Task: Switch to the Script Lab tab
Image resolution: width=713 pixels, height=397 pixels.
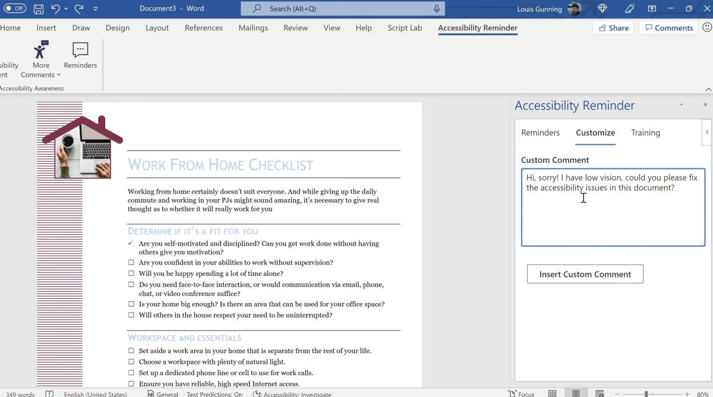Action: tap(405, 28)
